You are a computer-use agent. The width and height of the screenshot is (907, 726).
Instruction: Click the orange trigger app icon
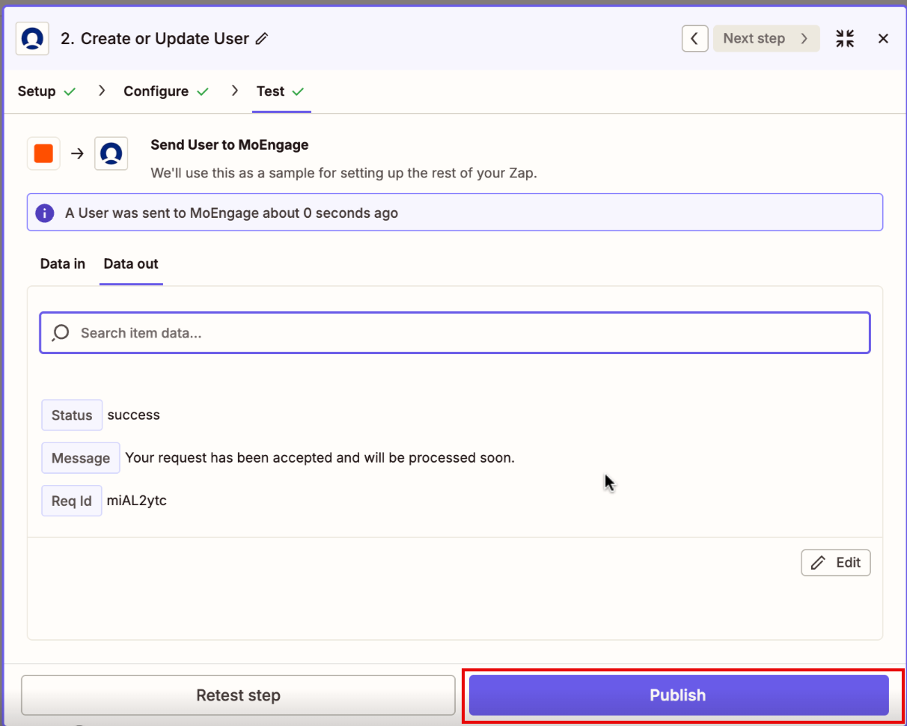click(43, 153)
